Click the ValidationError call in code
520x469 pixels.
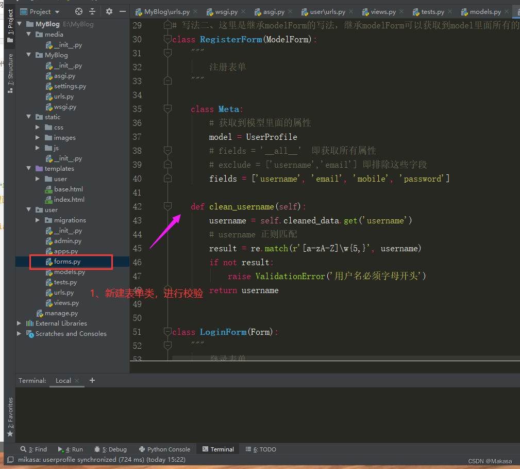click(290, 276)
